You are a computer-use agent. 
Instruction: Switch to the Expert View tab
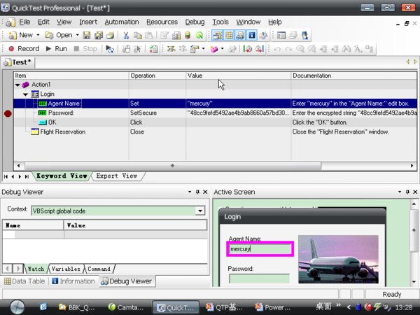pyautogui.click(x=117, y=176)
